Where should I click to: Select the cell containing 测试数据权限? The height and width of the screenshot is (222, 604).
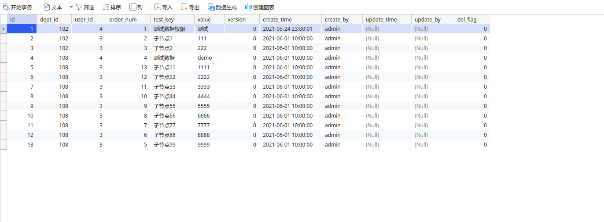tap(169, 29)
